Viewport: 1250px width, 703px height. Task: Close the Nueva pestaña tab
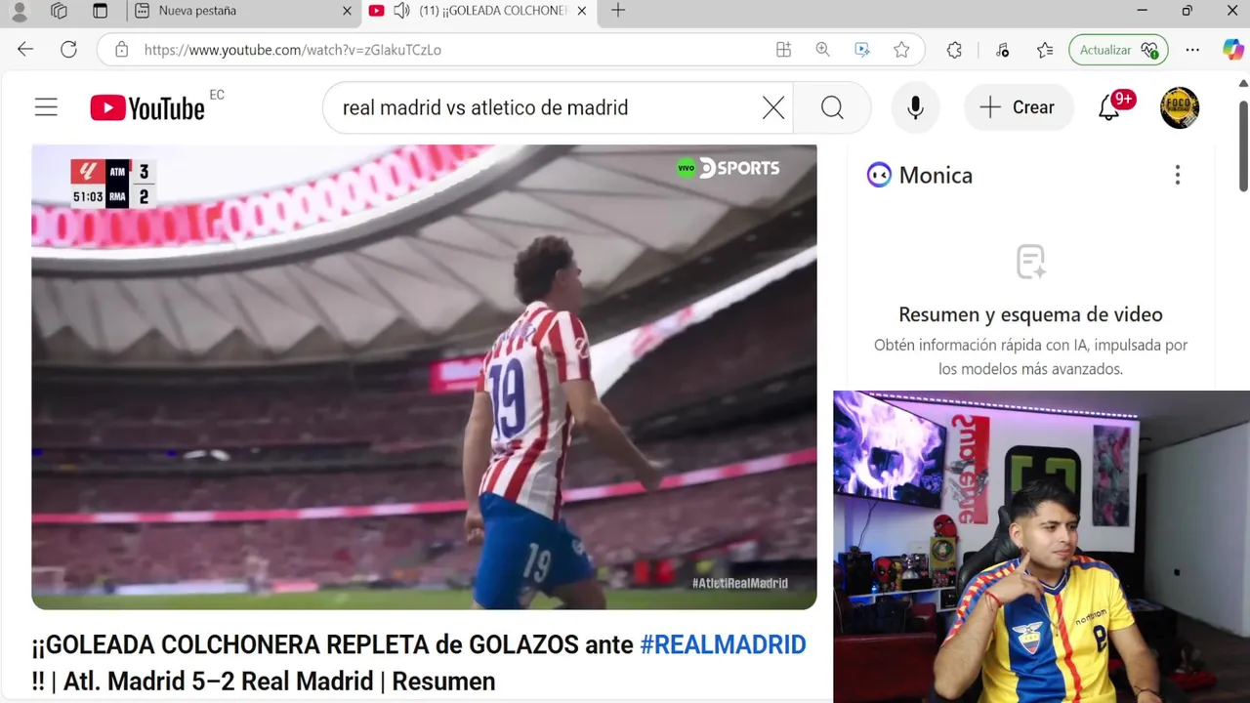[347, 11]
